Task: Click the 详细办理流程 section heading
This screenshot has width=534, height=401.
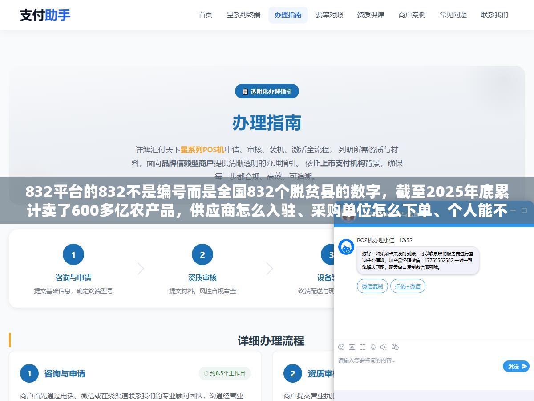Action: pyautogui.click(x=271, y=340)
